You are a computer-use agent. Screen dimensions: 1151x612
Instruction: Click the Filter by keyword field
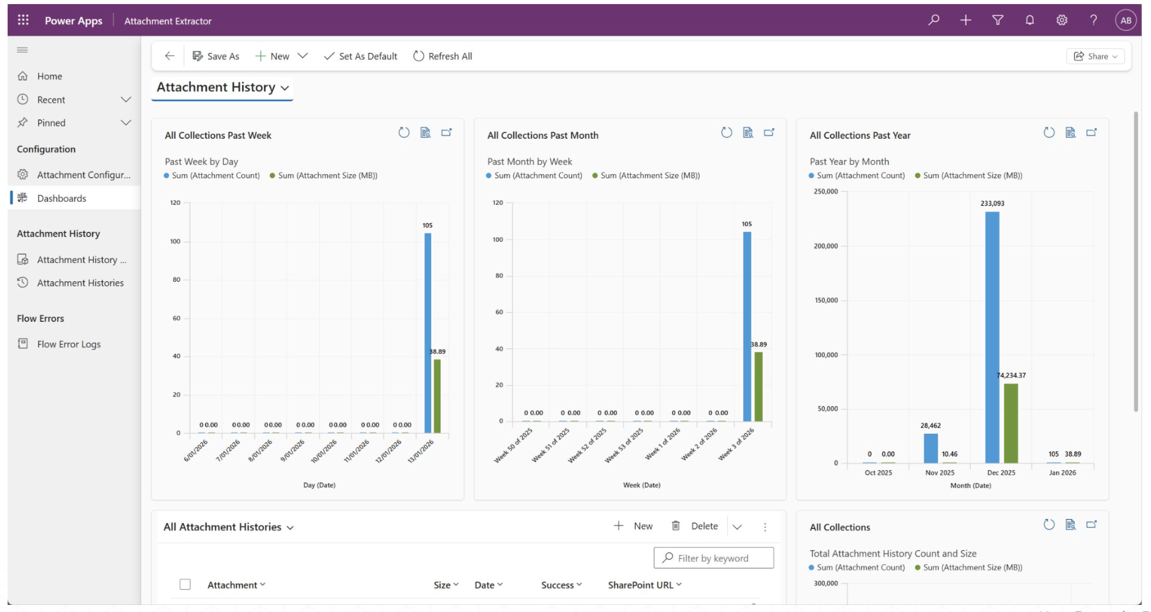[713, 558]
